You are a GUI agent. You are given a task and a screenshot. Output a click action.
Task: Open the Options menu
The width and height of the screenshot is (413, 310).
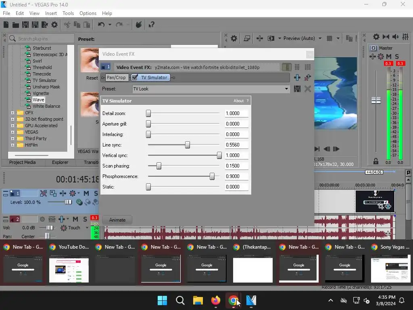tap(88, 13)
